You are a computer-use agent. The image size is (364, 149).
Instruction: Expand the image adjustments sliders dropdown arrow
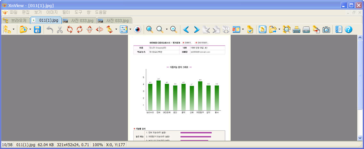click(130, 30)
